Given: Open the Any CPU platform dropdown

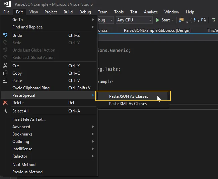Looking at the screenshot, I should pyautogui.click(x=134, y=20).
